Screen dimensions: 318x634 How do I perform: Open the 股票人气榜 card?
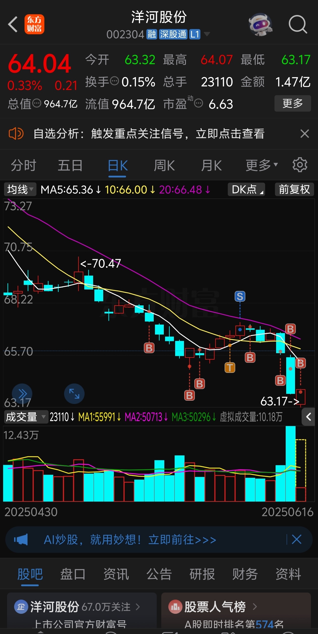[x=236, y=610]
